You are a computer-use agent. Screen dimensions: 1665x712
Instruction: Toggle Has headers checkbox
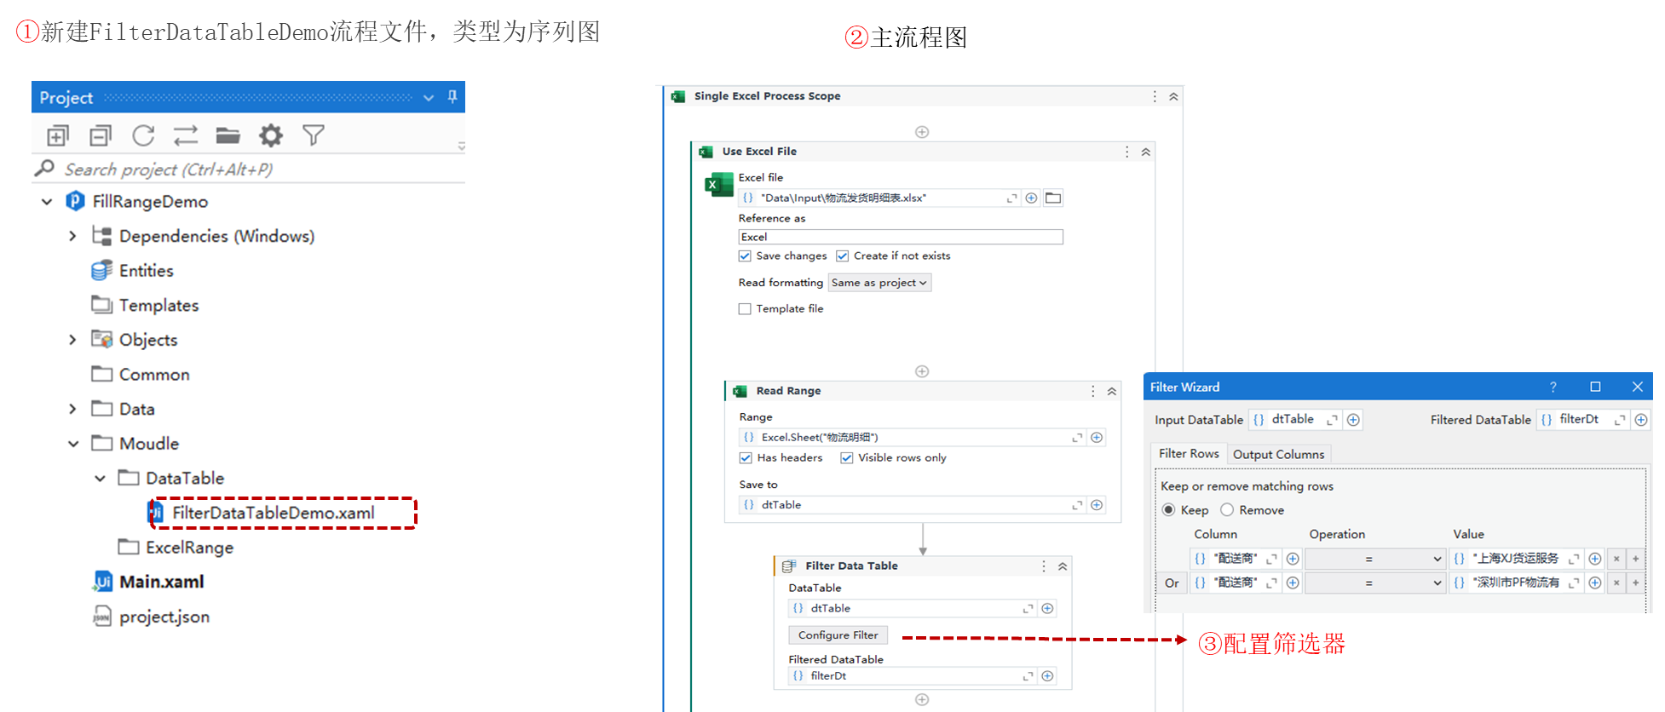pyautogui.click(x=746, y=457)
